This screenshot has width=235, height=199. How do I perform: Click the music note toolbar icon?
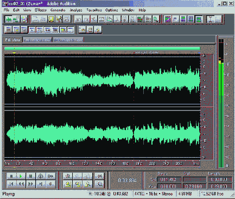tap(175, 19)
